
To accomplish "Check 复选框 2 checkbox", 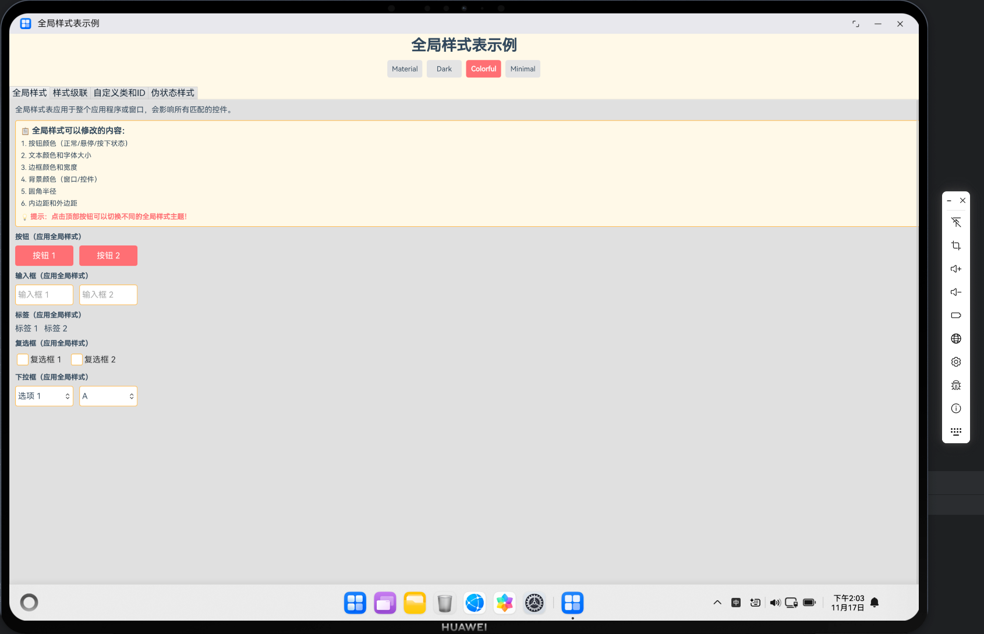I will point(76,359).
